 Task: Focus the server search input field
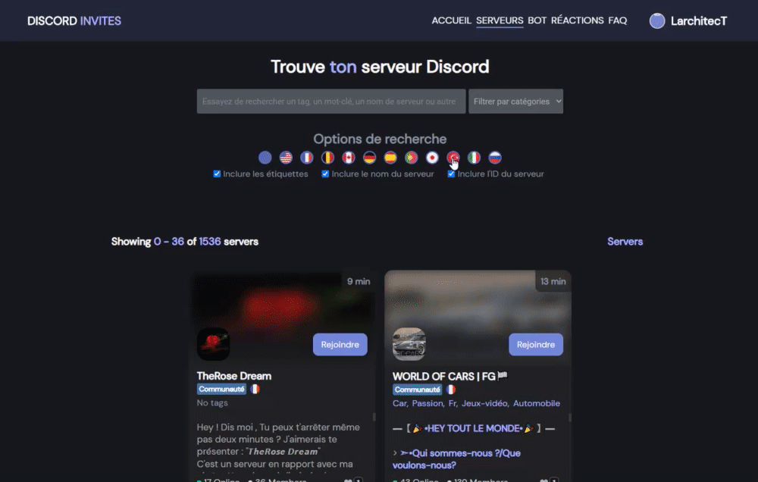331,101
